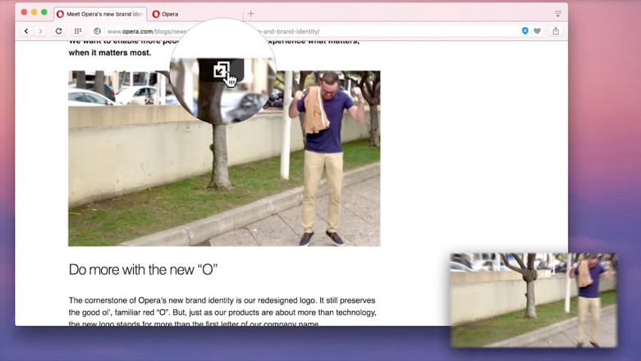Click the Opera logo on first tab

coord(60,14)
